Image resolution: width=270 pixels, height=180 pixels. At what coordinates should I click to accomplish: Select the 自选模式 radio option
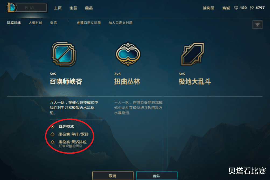click(x=52, y=127)
